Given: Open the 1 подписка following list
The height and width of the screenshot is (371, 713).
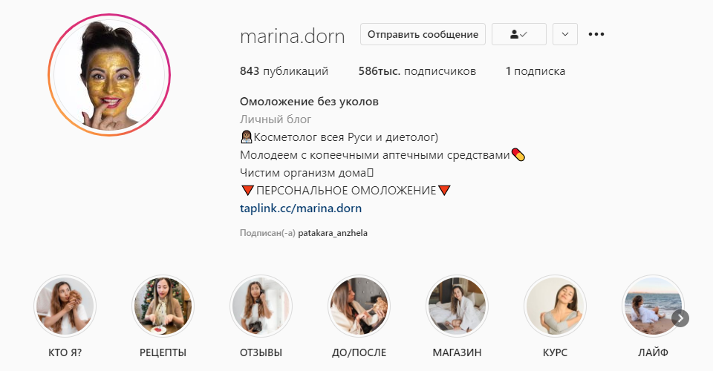Looking at the screenshot, I should tap(535, 71).
